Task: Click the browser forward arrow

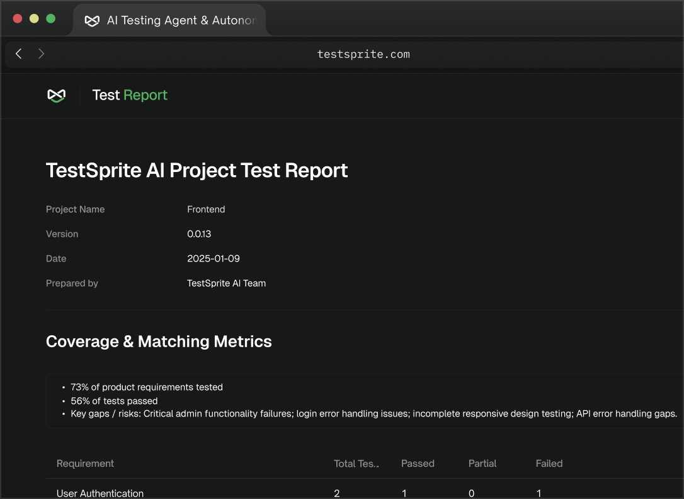Action: click(41, 54)
